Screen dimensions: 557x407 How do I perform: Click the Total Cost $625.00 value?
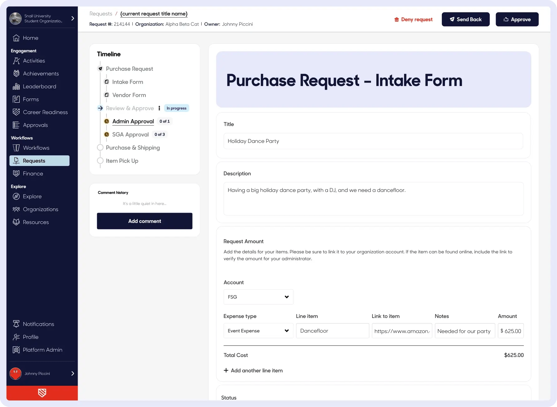click(x=514, y=355)
